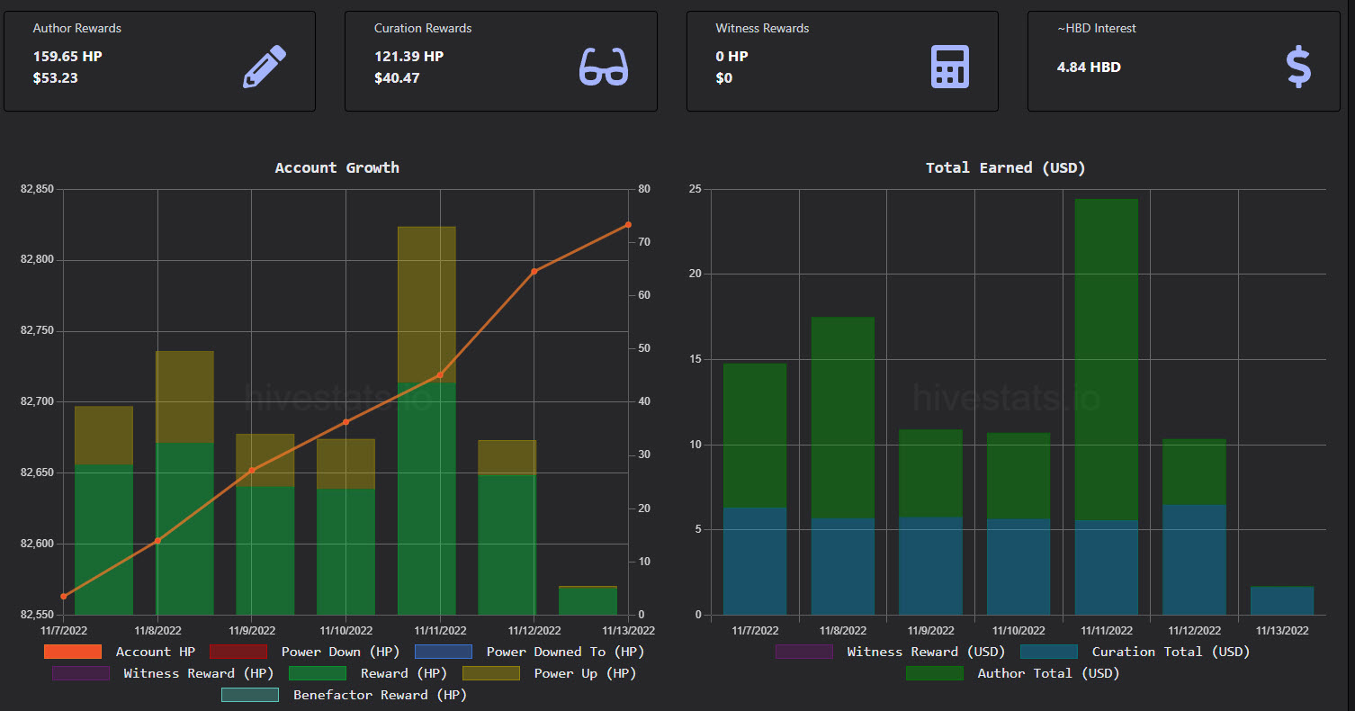Click the Reward (HP) legend label
Image resolution: width=1355 pixels, height=711 pixels.
tap(403, 673)
